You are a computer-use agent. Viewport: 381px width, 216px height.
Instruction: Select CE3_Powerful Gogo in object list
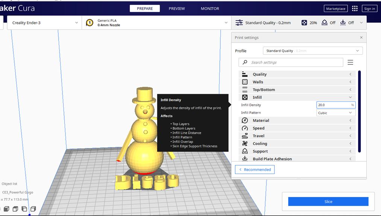(x=18, y=192)
